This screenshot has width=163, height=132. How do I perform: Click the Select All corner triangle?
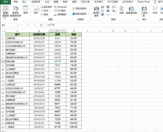(4, 31)
